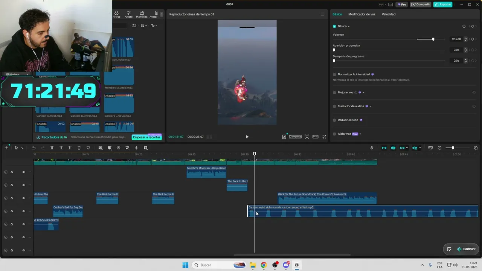This screenshot has height=271, width=482.
Task: Click timeline zoom slider handle
Action: (x=453, y=148)
